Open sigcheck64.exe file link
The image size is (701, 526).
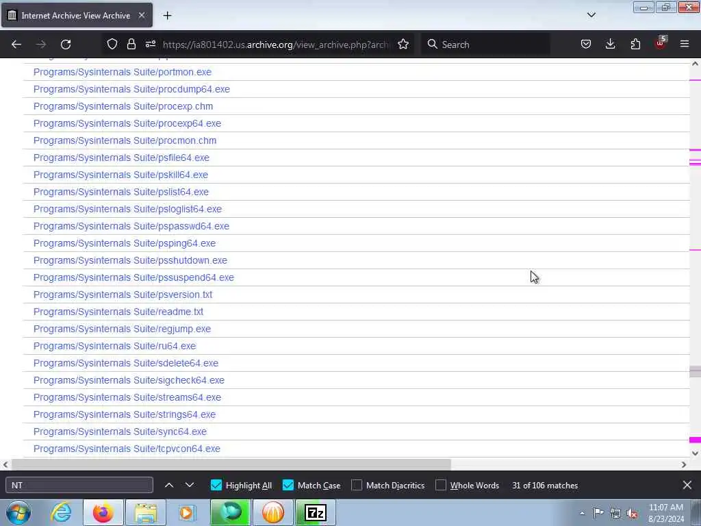click(129, 380)
